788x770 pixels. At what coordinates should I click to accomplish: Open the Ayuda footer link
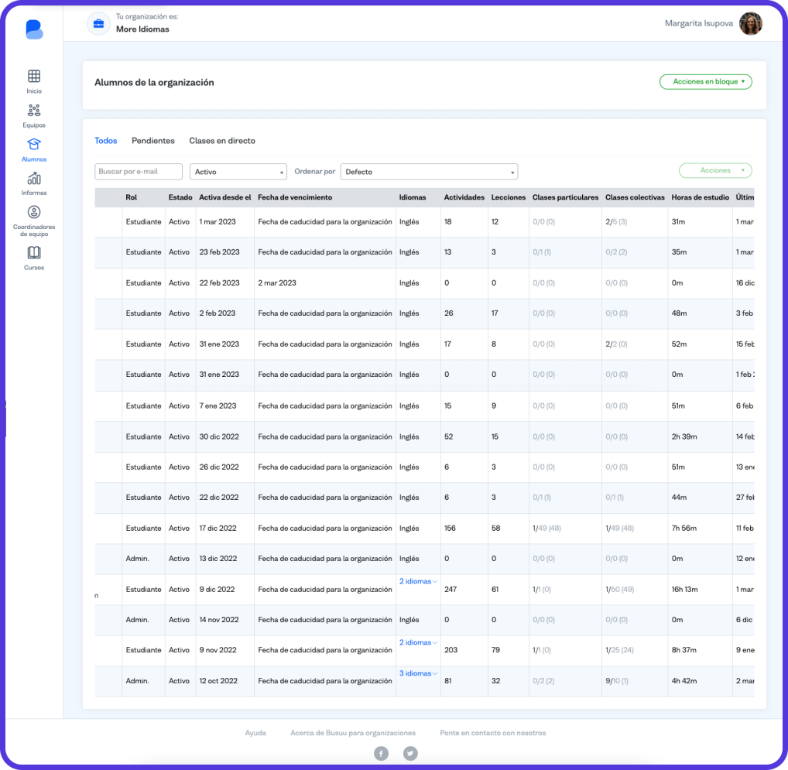tap(255, 733)
